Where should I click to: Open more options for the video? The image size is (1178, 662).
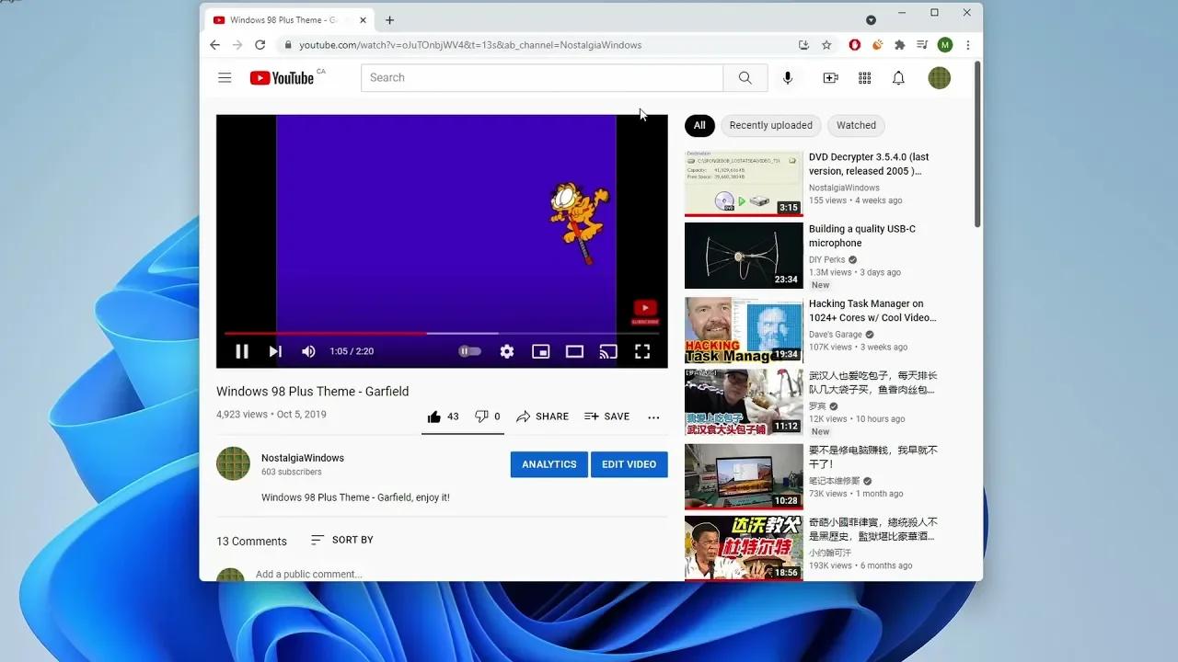[x=653, y=417]
